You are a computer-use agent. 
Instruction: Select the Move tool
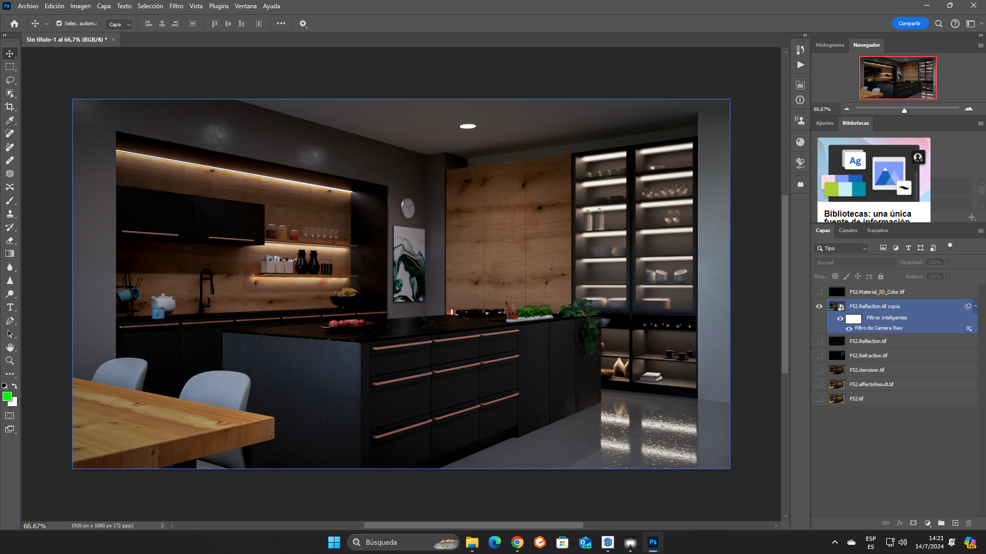[x=10, y=53]
